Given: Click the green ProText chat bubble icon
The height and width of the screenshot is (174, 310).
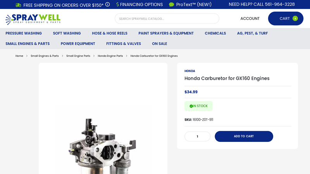Looking at the screenshot, I should 171,5.
